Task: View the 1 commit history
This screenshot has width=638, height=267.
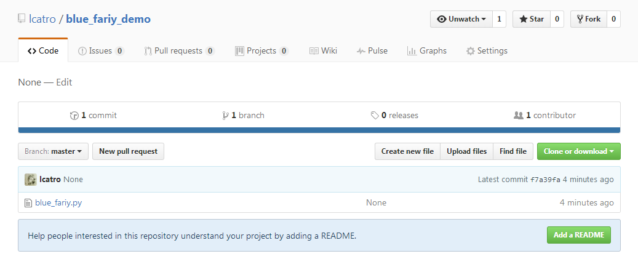Action: pos(93,116)
